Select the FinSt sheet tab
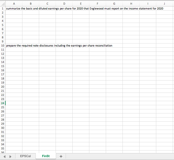The image size is (174, 160). 46,156
